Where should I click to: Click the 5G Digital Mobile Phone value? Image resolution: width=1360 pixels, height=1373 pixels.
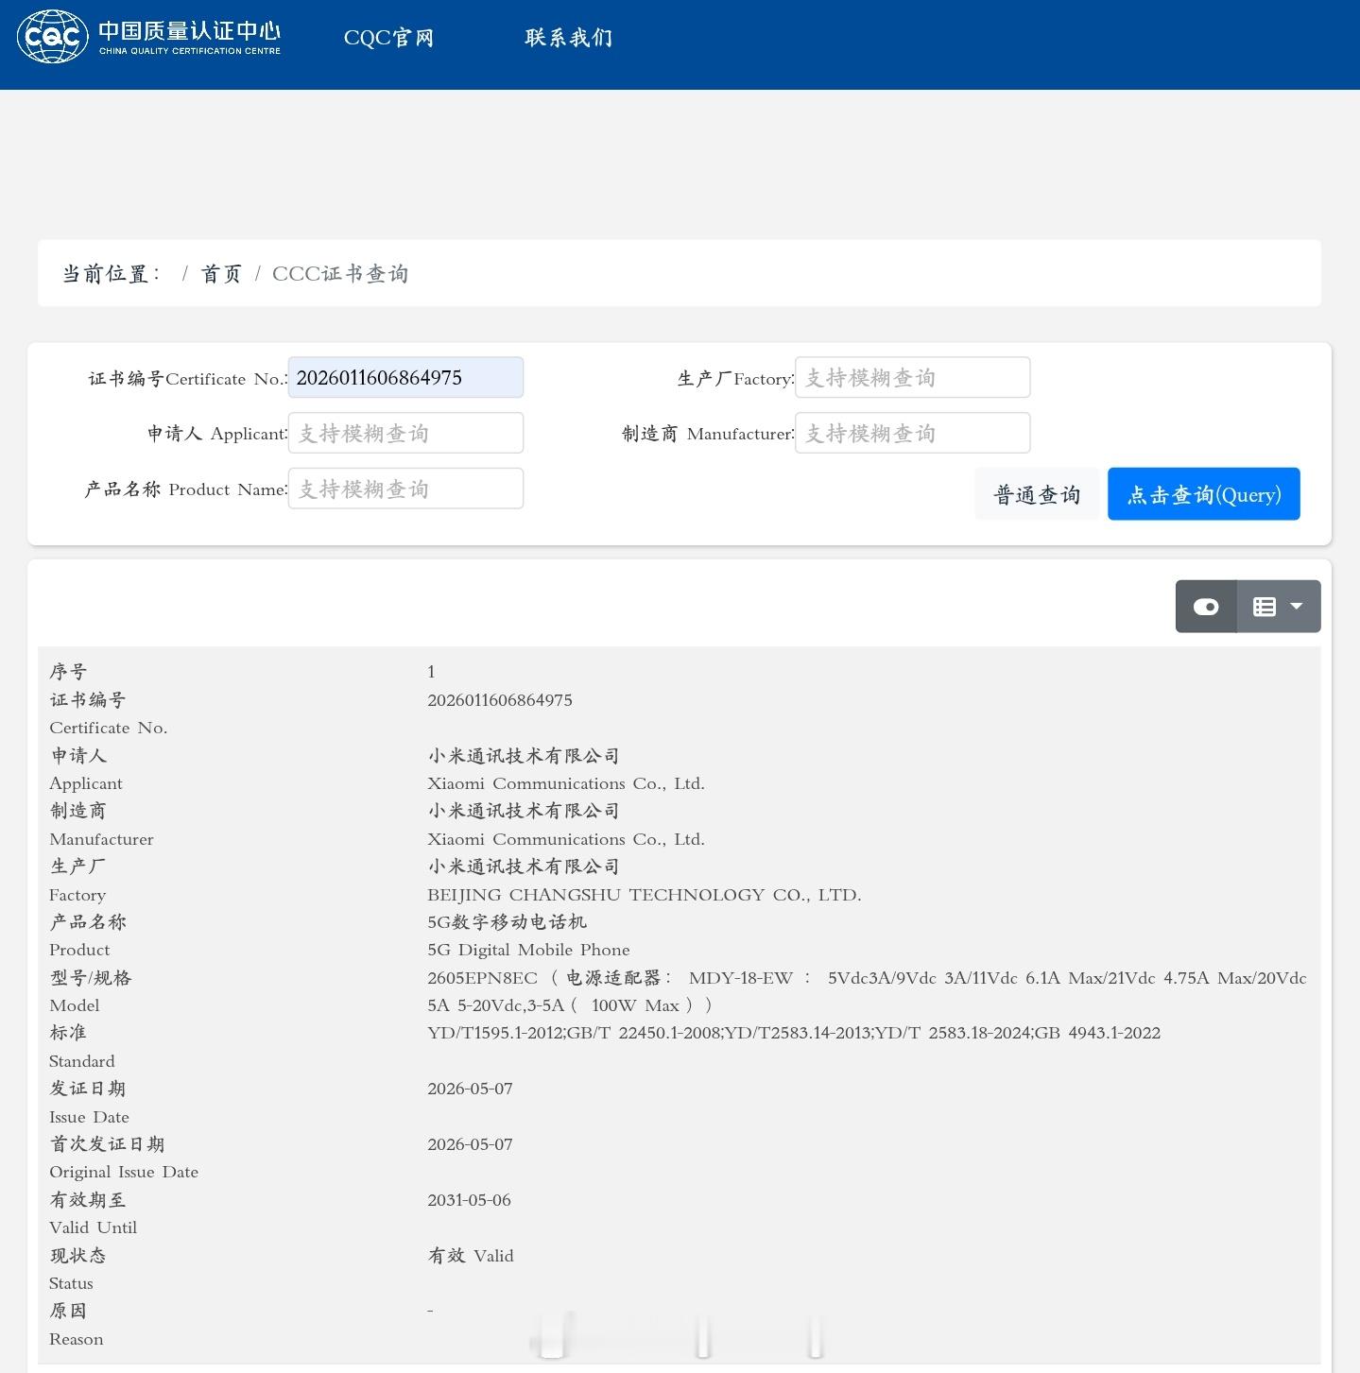(x=528, y=950)
